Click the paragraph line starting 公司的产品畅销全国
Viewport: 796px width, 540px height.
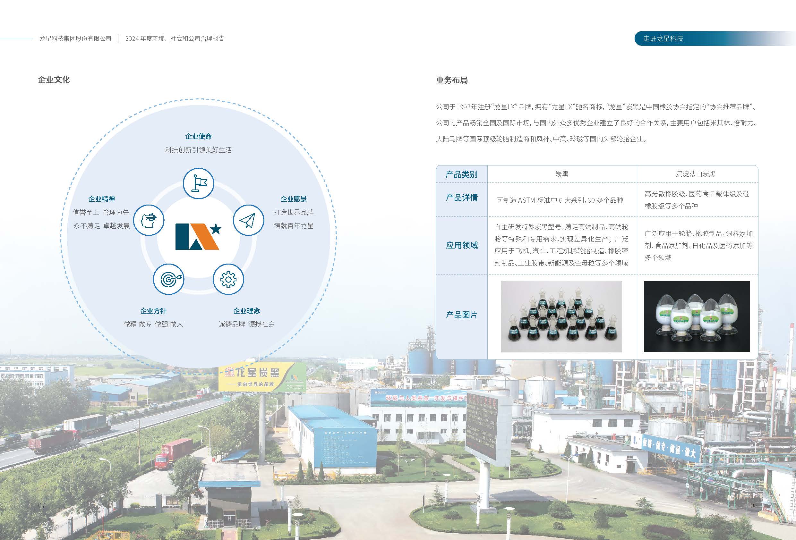click(596, 123)
